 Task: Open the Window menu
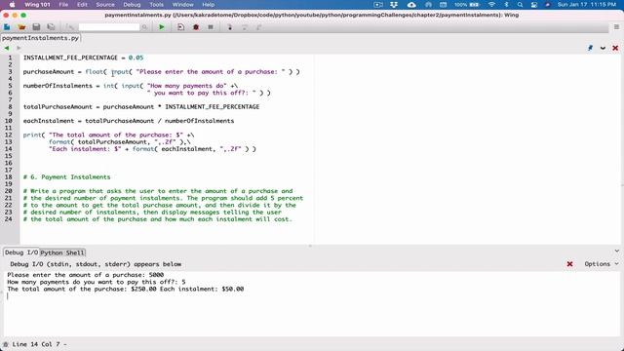(x=182, y=4)
